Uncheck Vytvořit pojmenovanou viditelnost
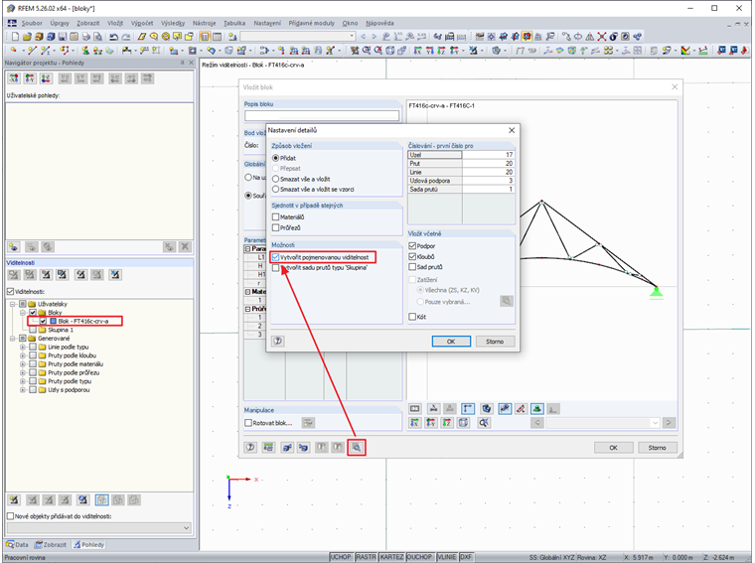 276,257
